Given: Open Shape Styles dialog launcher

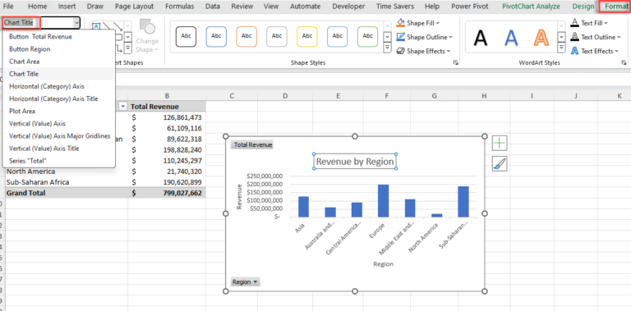Looking at the screenshot, I should tap(455, 62).
